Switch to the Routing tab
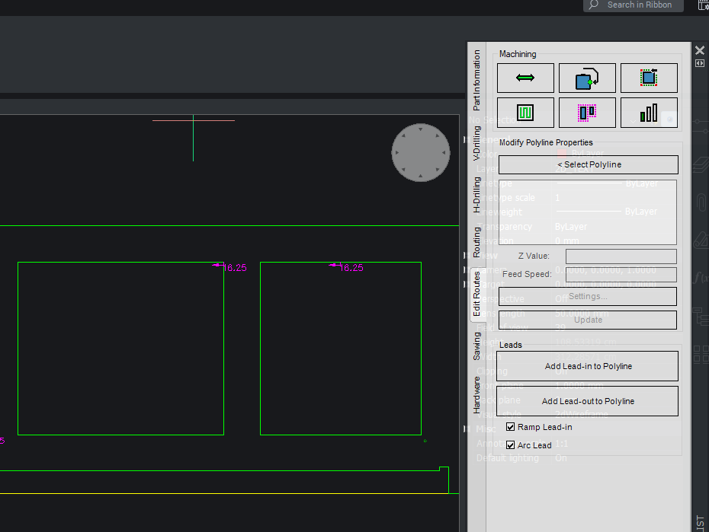709x532 pixels. 477,241
